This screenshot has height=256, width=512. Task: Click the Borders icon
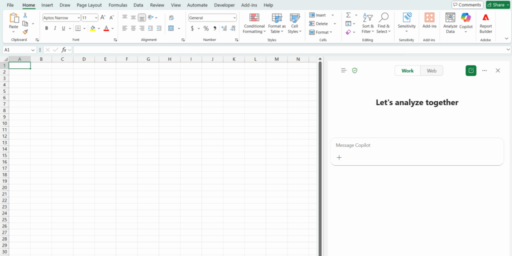pyautogui.click(x=77, y=28)
